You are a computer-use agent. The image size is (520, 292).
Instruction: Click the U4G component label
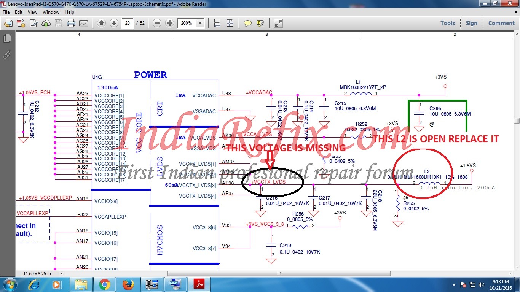click(x=97, y=77)
